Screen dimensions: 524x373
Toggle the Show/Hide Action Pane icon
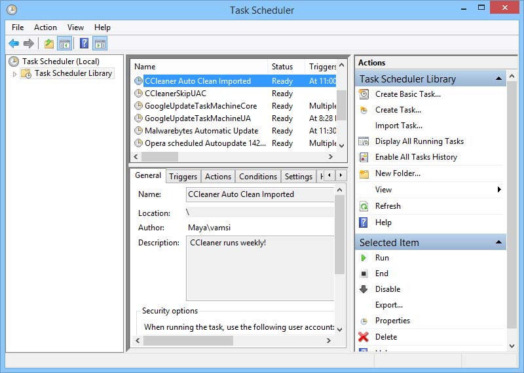click(100, 43)
